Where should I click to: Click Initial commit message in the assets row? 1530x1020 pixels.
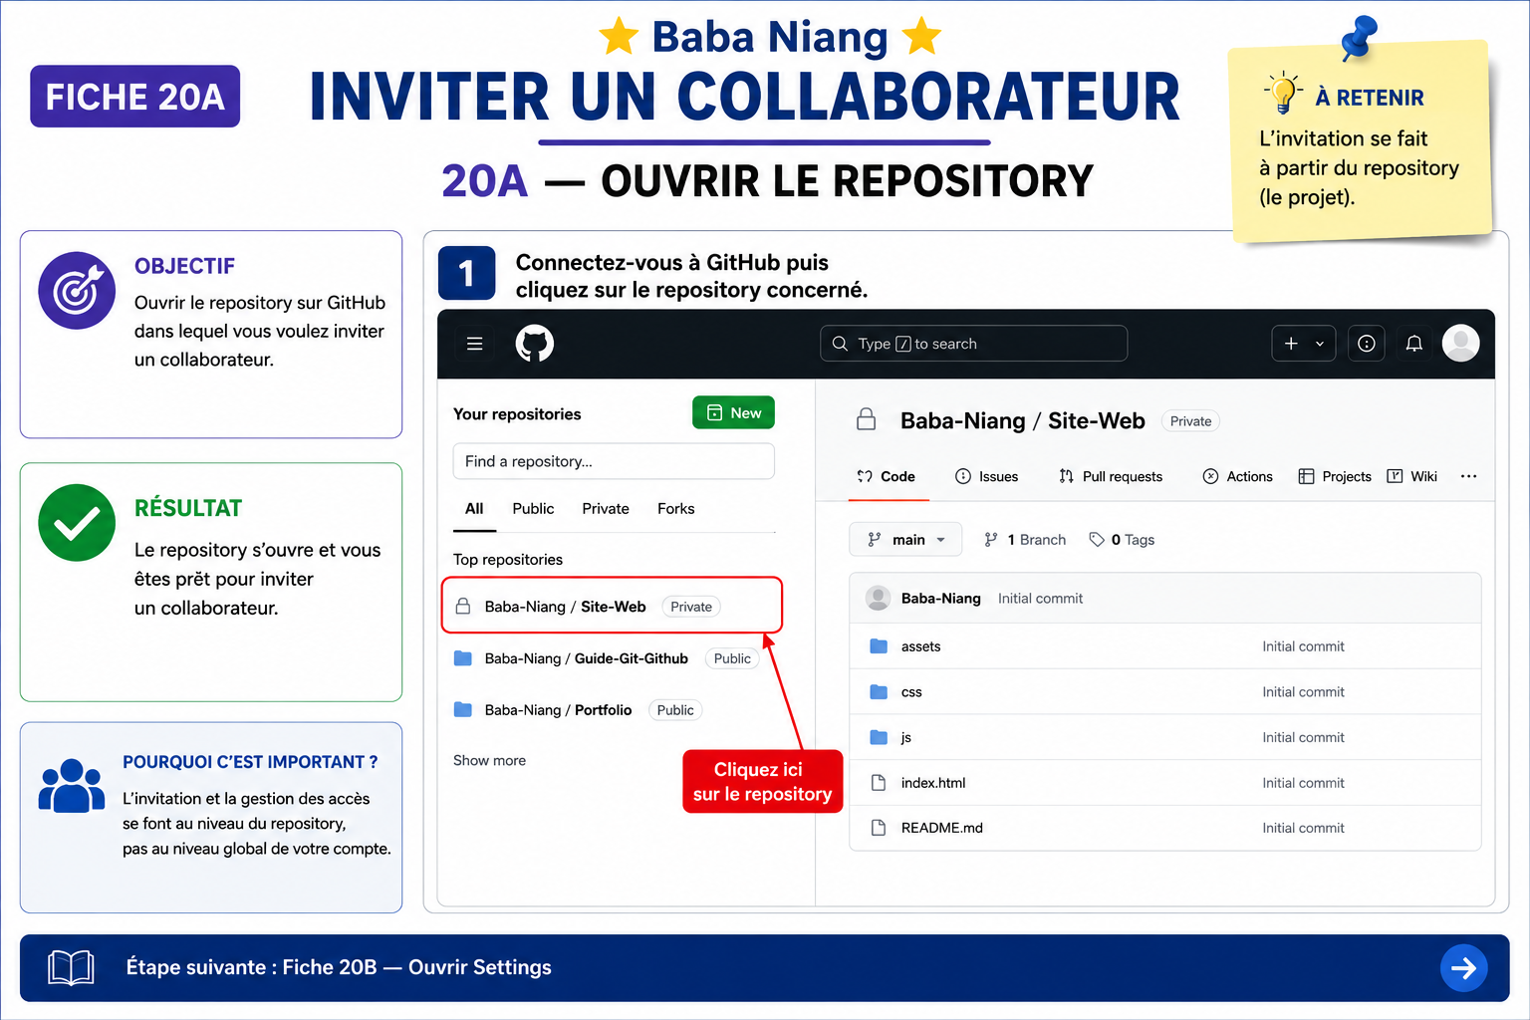(1303, 646)
